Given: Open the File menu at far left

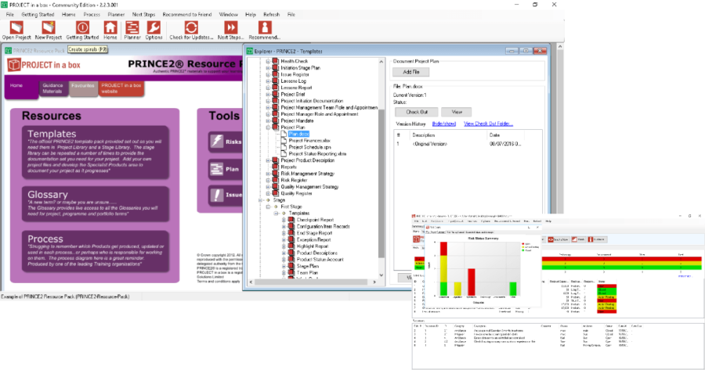Looking at the screenshot, I should pyautogui.click(x=10, y=14).
